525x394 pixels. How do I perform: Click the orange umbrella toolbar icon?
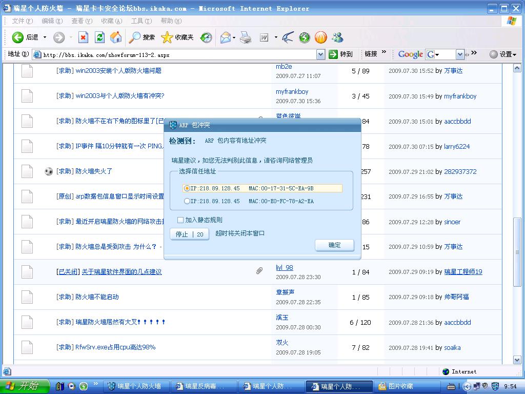click(x=321, y=37)
